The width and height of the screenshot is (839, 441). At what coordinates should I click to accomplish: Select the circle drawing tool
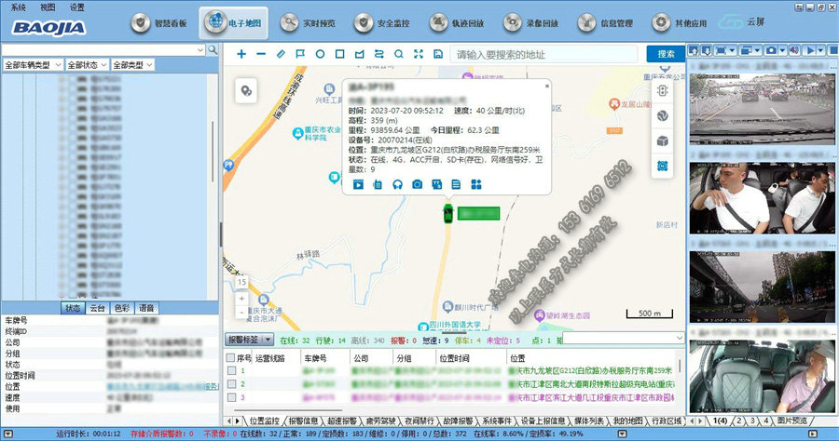(x=320, y=54)
